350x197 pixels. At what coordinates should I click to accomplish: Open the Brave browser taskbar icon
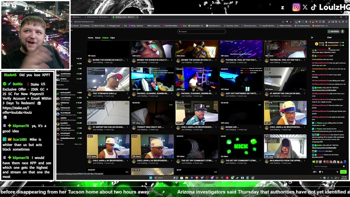click(197, 178)
